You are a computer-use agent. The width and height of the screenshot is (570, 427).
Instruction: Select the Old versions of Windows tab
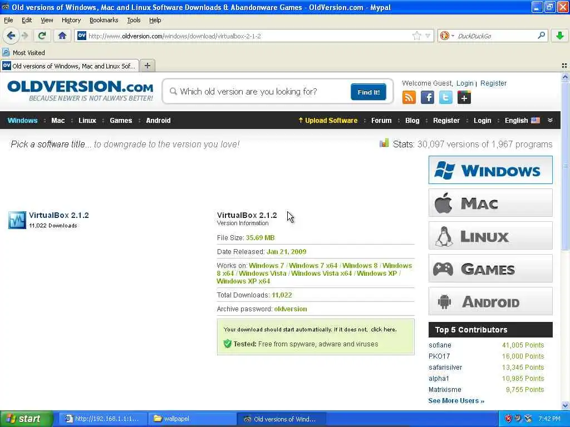pos(70,66)
